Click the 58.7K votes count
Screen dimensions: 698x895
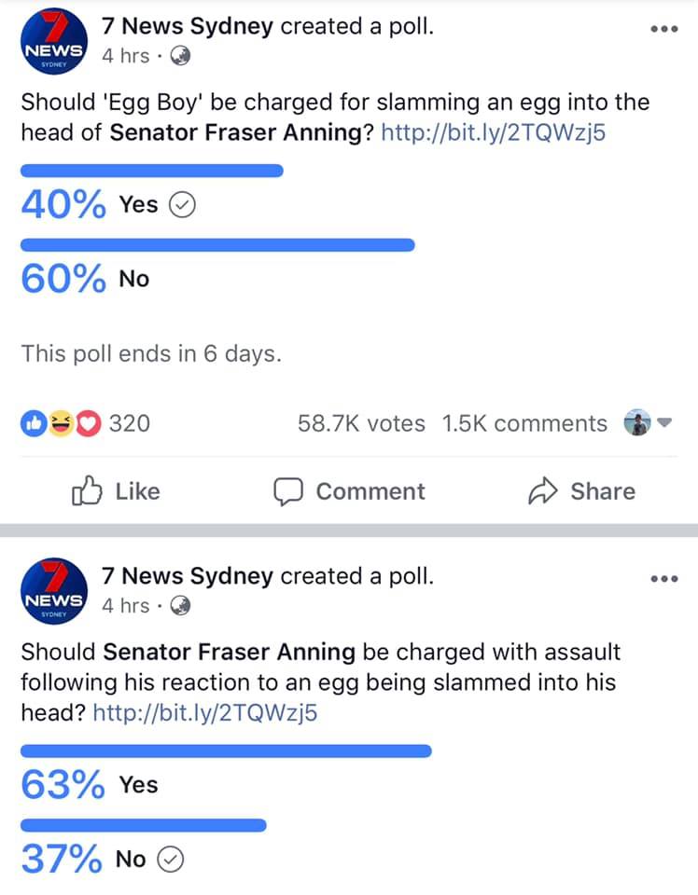(x=360, y=423)
